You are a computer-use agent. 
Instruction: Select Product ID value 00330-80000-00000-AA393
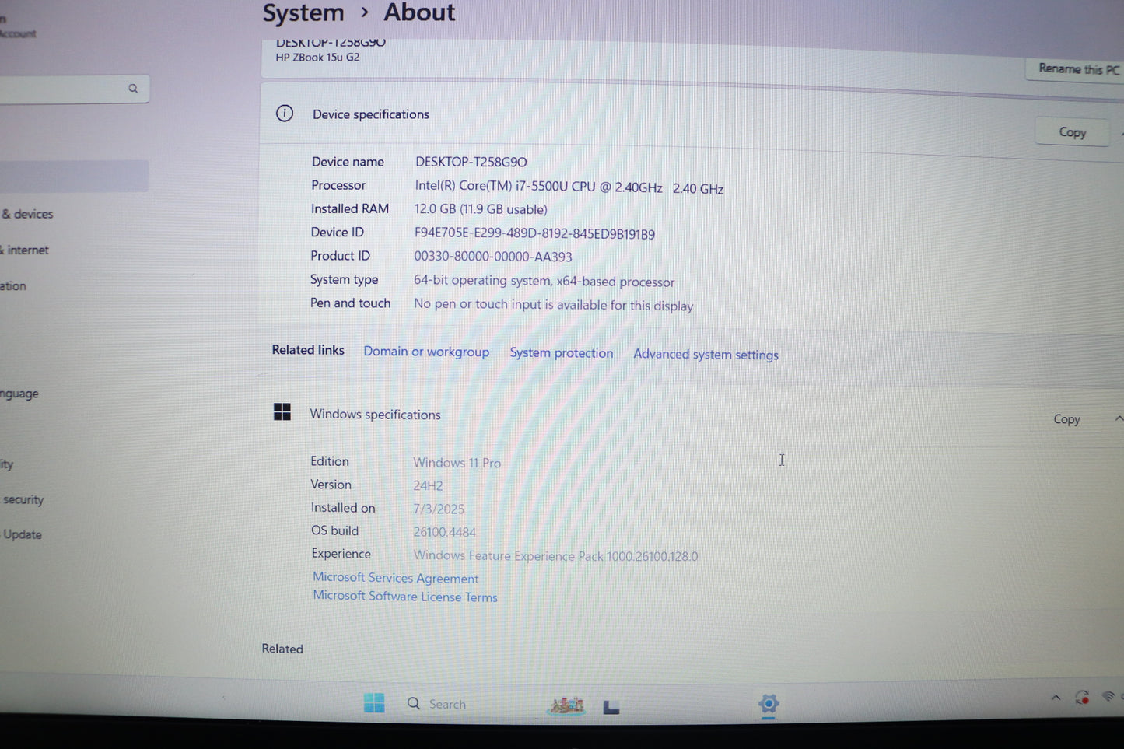click(492, 257)
